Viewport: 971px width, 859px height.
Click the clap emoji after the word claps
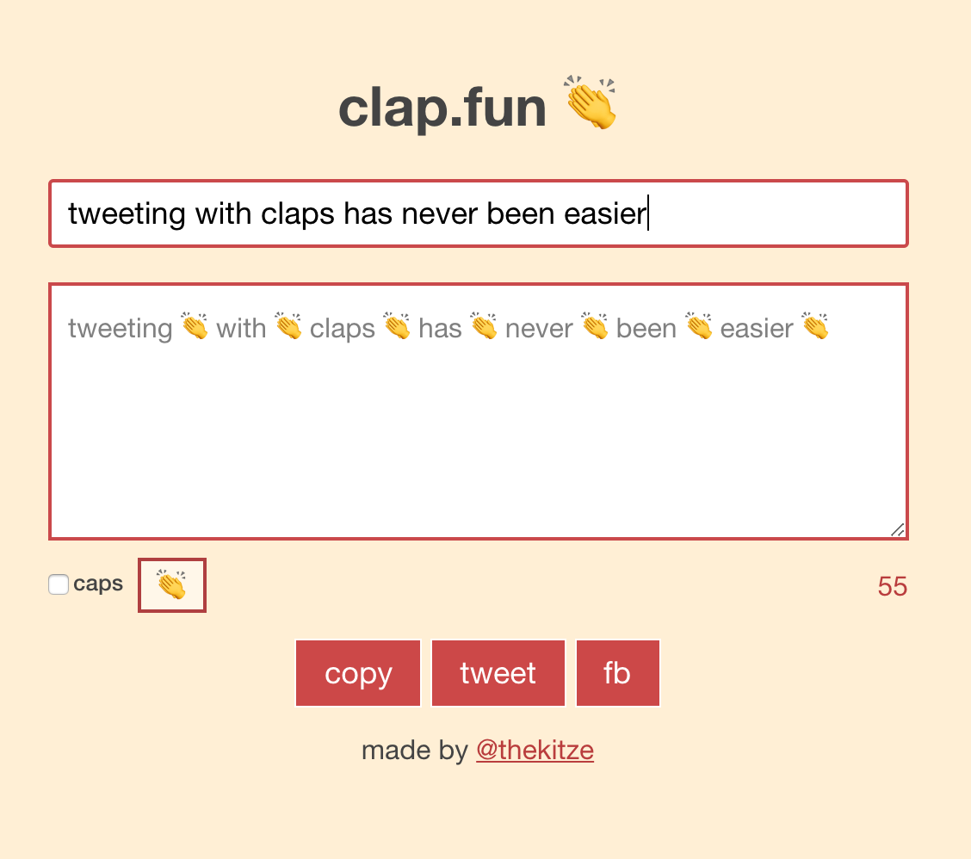coord(397,327)
